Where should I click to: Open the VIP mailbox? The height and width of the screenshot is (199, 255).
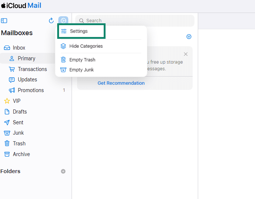[17, 101]
